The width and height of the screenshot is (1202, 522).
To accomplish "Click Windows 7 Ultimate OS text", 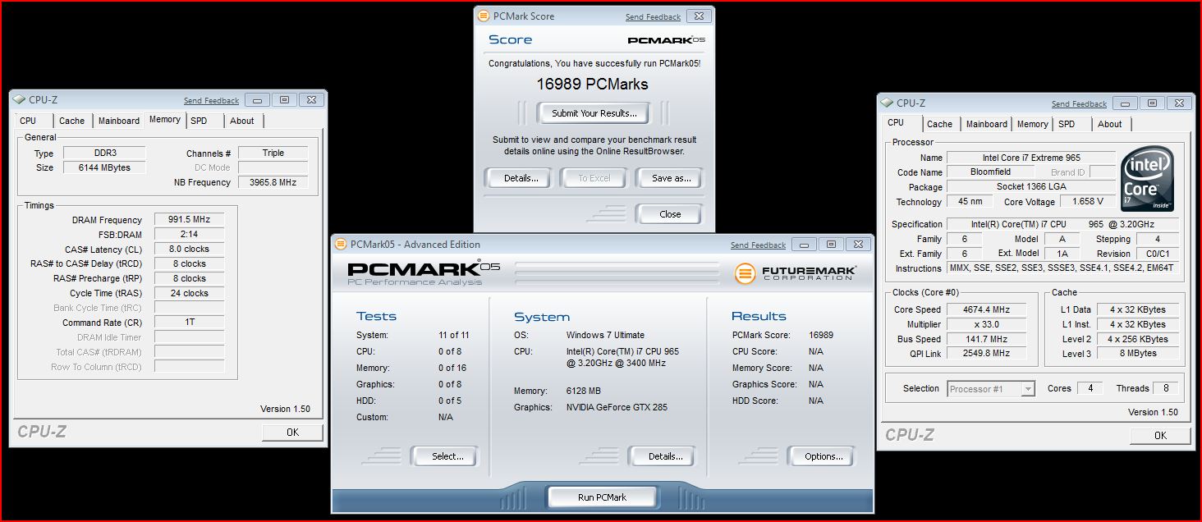I will click(x=605, y=335).
